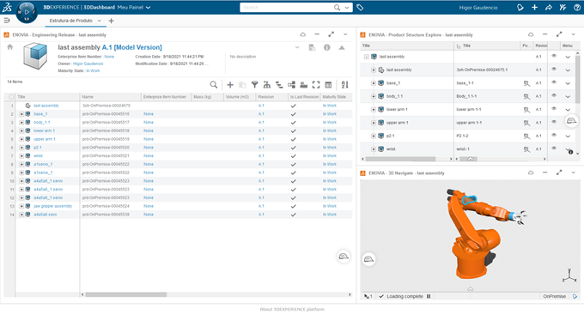584x315 pixels.
Task: Click the filter funnel icon in toolbar
Action: pyautogui.click(x=254, y=85)
